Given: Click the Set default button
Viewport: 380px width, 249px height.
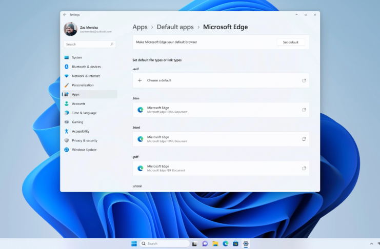Looking at the screenshot, I should click(291, 42).
